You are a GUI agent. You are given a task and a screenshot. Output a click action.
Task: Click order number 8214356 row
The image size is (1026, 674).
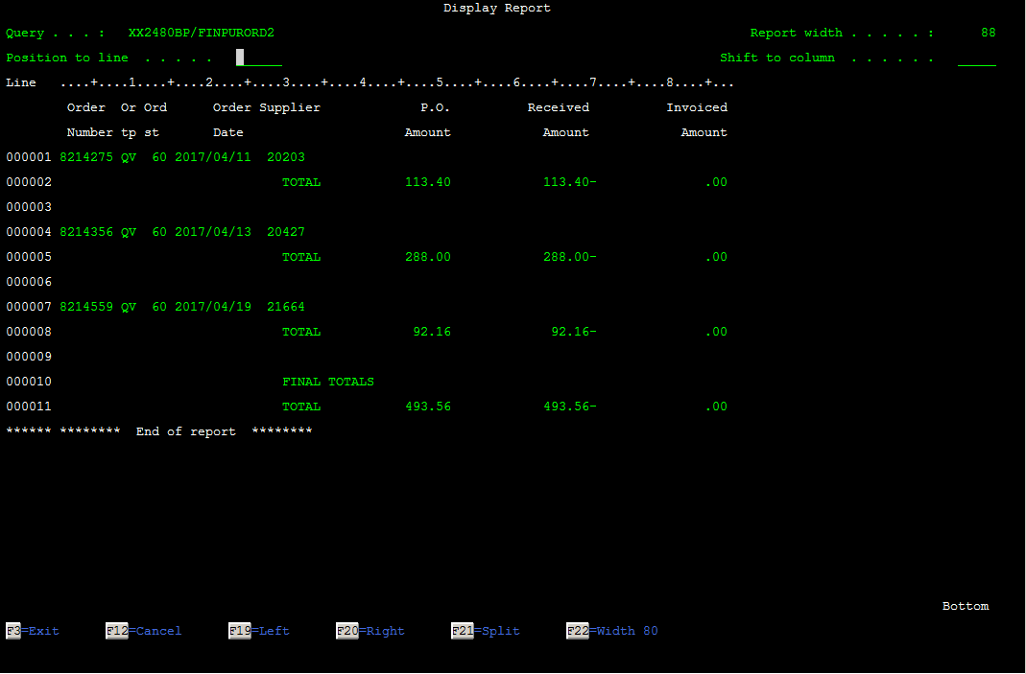[86, 232]
